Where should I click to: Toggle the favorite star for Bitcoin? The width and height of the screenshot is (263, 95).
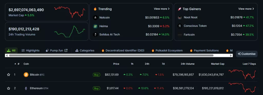coord(8,75)
